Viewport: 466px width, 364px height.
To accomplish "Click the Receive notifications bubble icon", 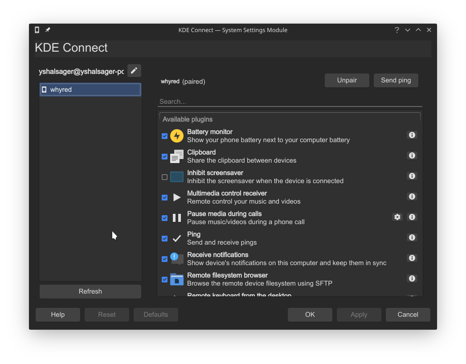I will (177, 259).
